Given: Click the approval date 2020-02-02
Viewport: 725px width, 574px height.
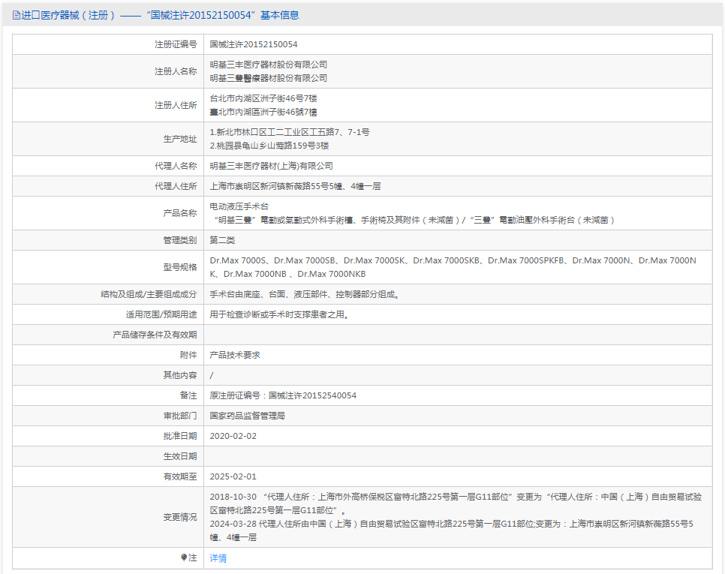Looking at the screenshot, I should pyautogui.click(x=233, y=436).
